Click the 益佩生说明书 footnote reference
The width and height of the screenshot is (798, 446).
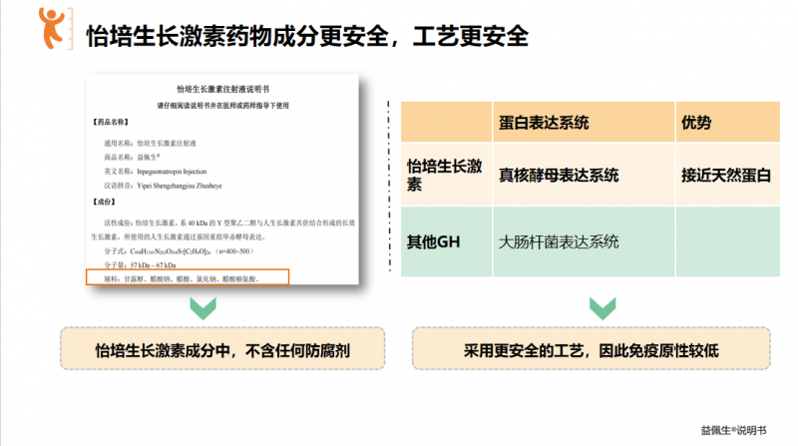point(733,431)
